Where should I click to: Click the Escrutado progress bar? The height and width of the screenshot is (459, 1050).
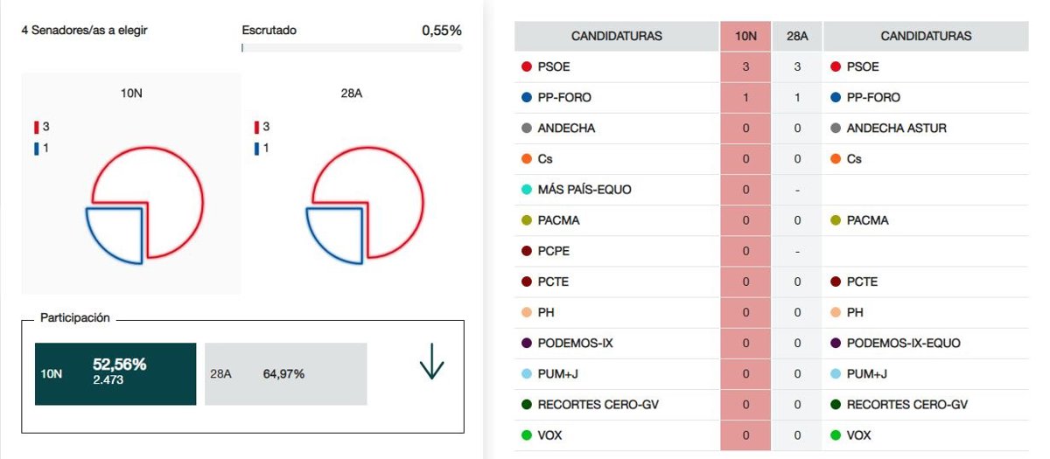(x=352, y=48)
